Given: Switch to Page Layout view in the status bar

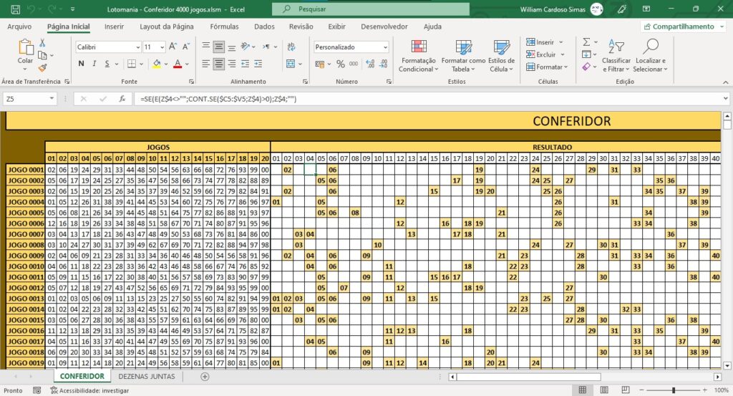Looking at the screenshot, I should click(x=604, y=390).
